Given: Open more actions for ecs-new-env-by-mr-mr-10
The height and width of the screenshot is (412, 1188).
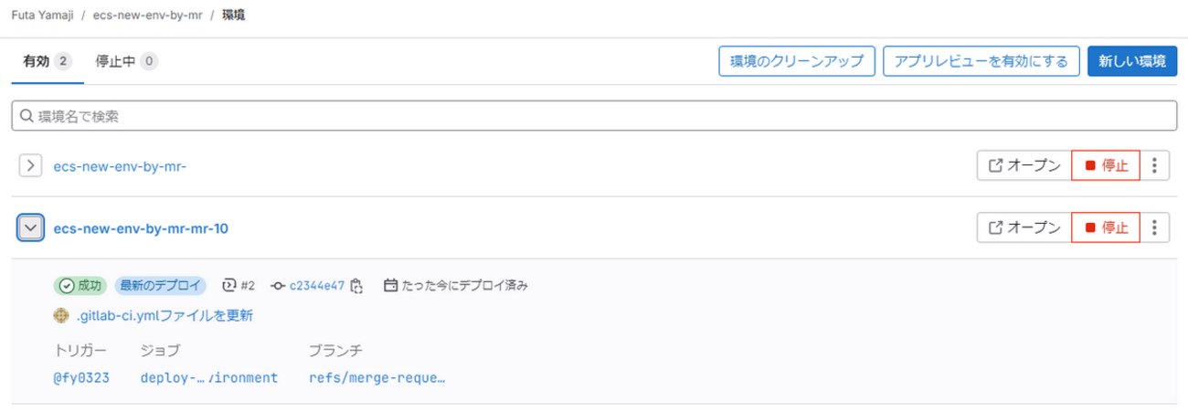Looking at the screenshot, I should pyautogui.click(x=1155, y=227).
